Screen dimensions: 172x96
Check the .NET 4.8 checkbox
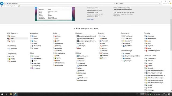pyautogui.click(x=76, y=43)
